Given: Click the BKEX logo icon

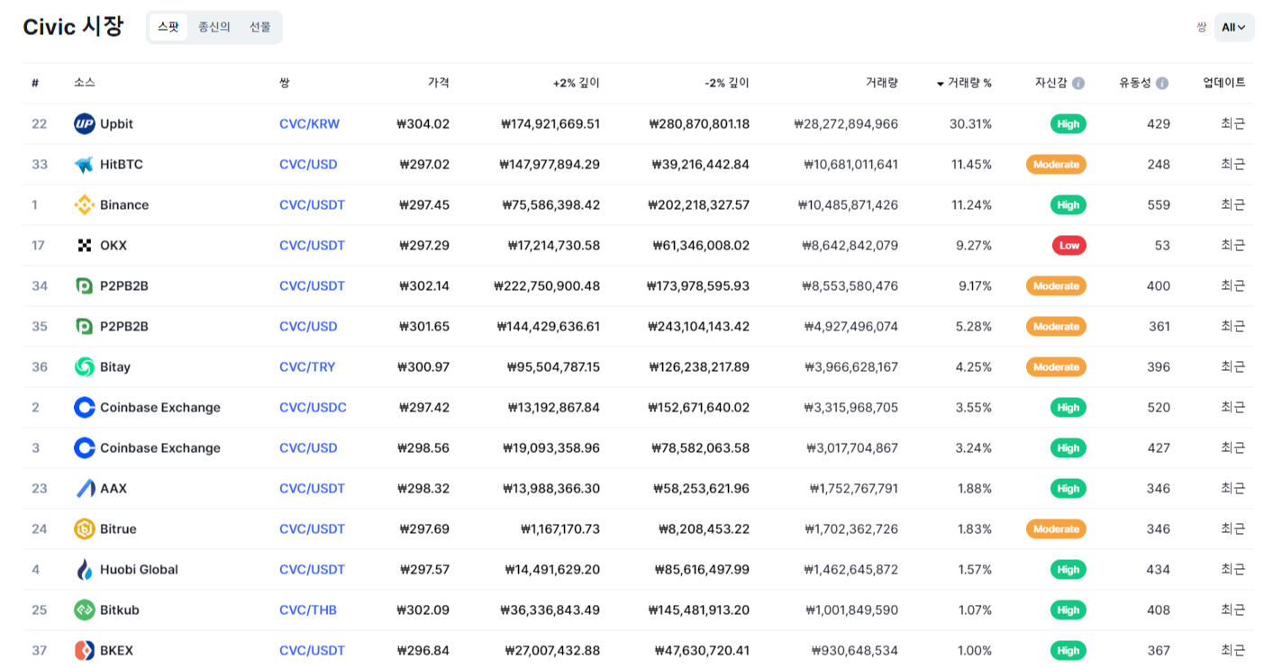Looking at the screenshot, I should [x=85, y=651].
